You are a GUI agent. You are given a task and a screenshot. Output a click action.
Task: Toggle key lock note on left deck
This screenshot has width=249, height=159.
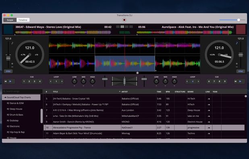[12, 43]
